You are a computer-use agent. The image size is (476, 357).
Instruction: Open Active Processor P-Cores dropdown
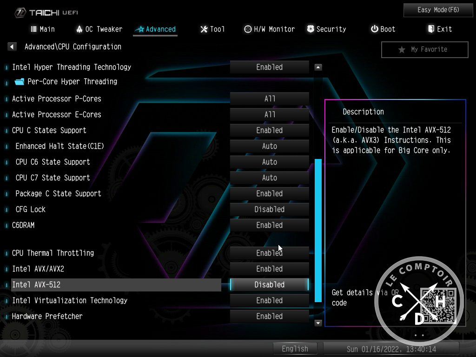(x=269, y=99)
